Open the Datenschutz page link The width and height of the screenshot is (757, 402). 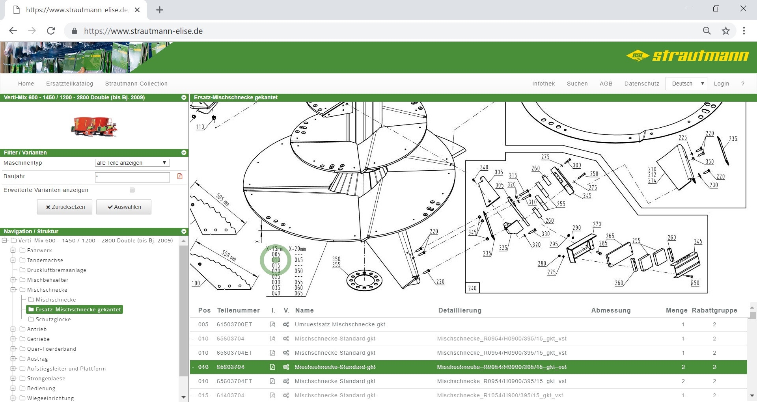click(642, 84)
